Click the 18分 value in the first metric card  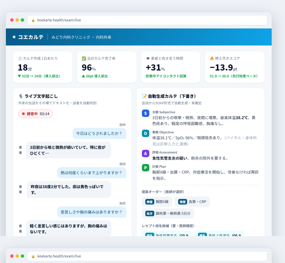[25, 68]
